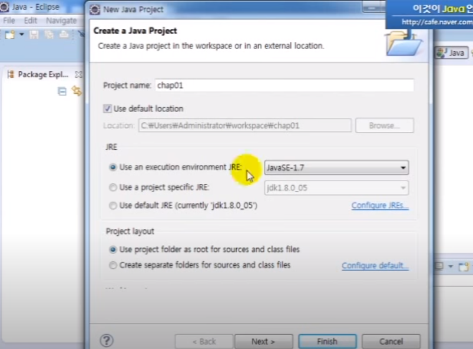Viewport: 473px width, 349px height.
Task: Select Use default JRE radio button
Action: click(113, 206)
